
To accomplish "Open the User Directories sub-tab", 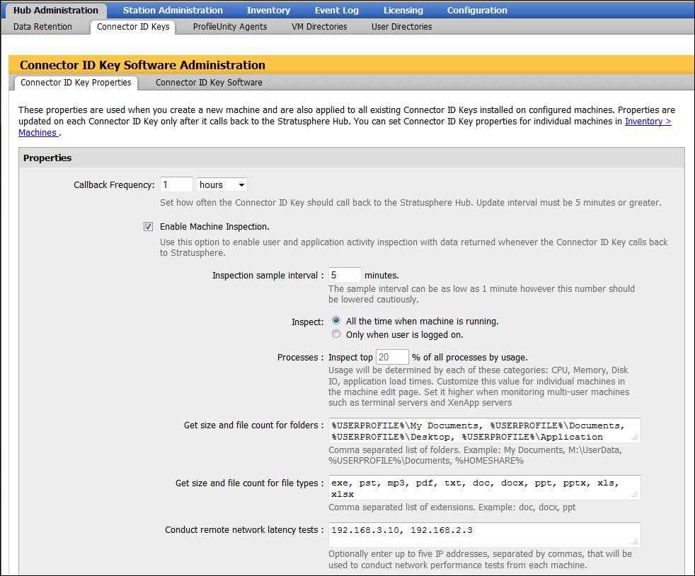I will pyautogui.click(x=401, y=27).
